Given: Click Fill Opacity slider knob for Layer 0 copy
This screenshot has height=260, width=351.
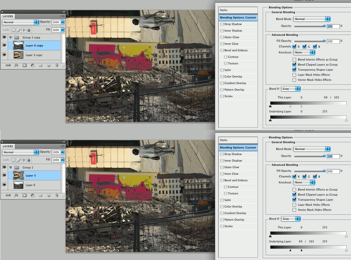Looking at the screenshot, I should tap(324, 41).
